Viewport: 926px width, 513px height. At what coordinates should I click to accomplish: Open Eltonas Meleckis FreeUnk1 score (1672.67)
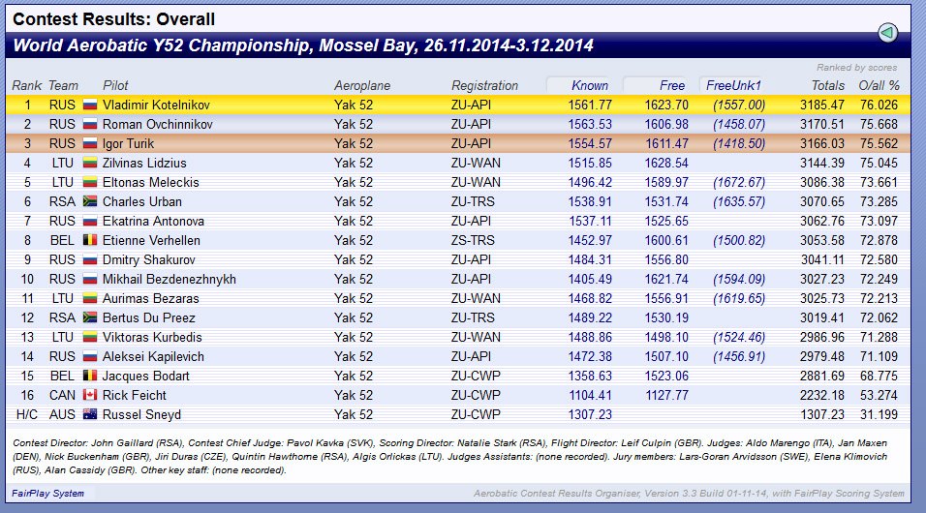pyautogui.click(x=739, y=182)
